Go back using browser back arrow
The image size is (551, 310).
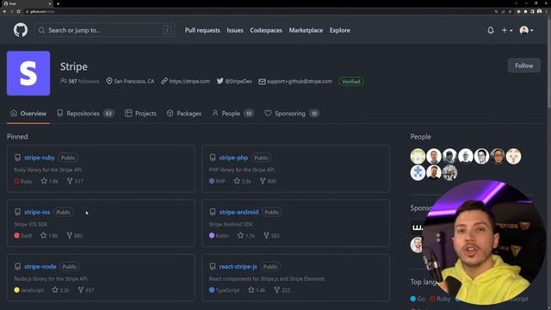[4, 11]
